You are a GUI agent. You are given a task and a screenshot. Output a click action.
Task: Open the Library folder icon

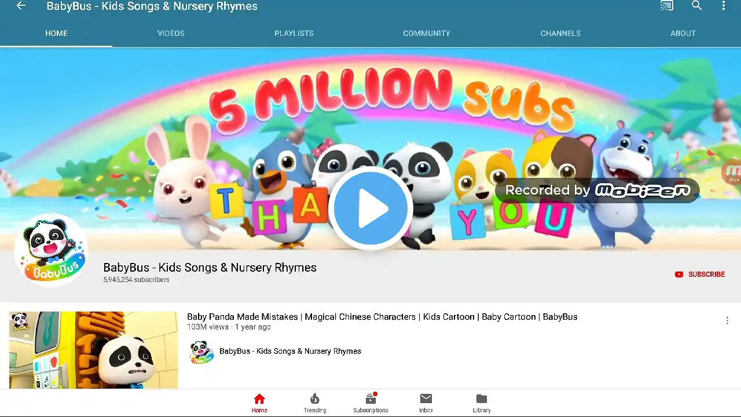(x=482, y=403)
